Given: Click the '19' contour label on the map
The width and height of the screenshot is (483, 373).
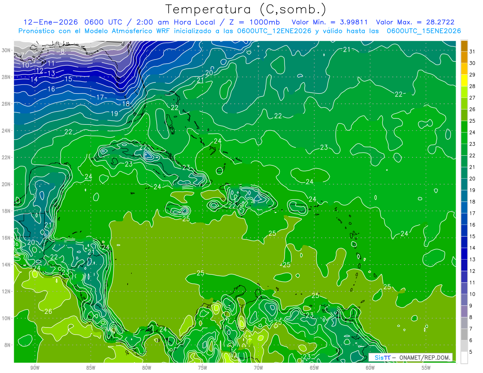Looking at the screenshot, I should tap(114, 114).
